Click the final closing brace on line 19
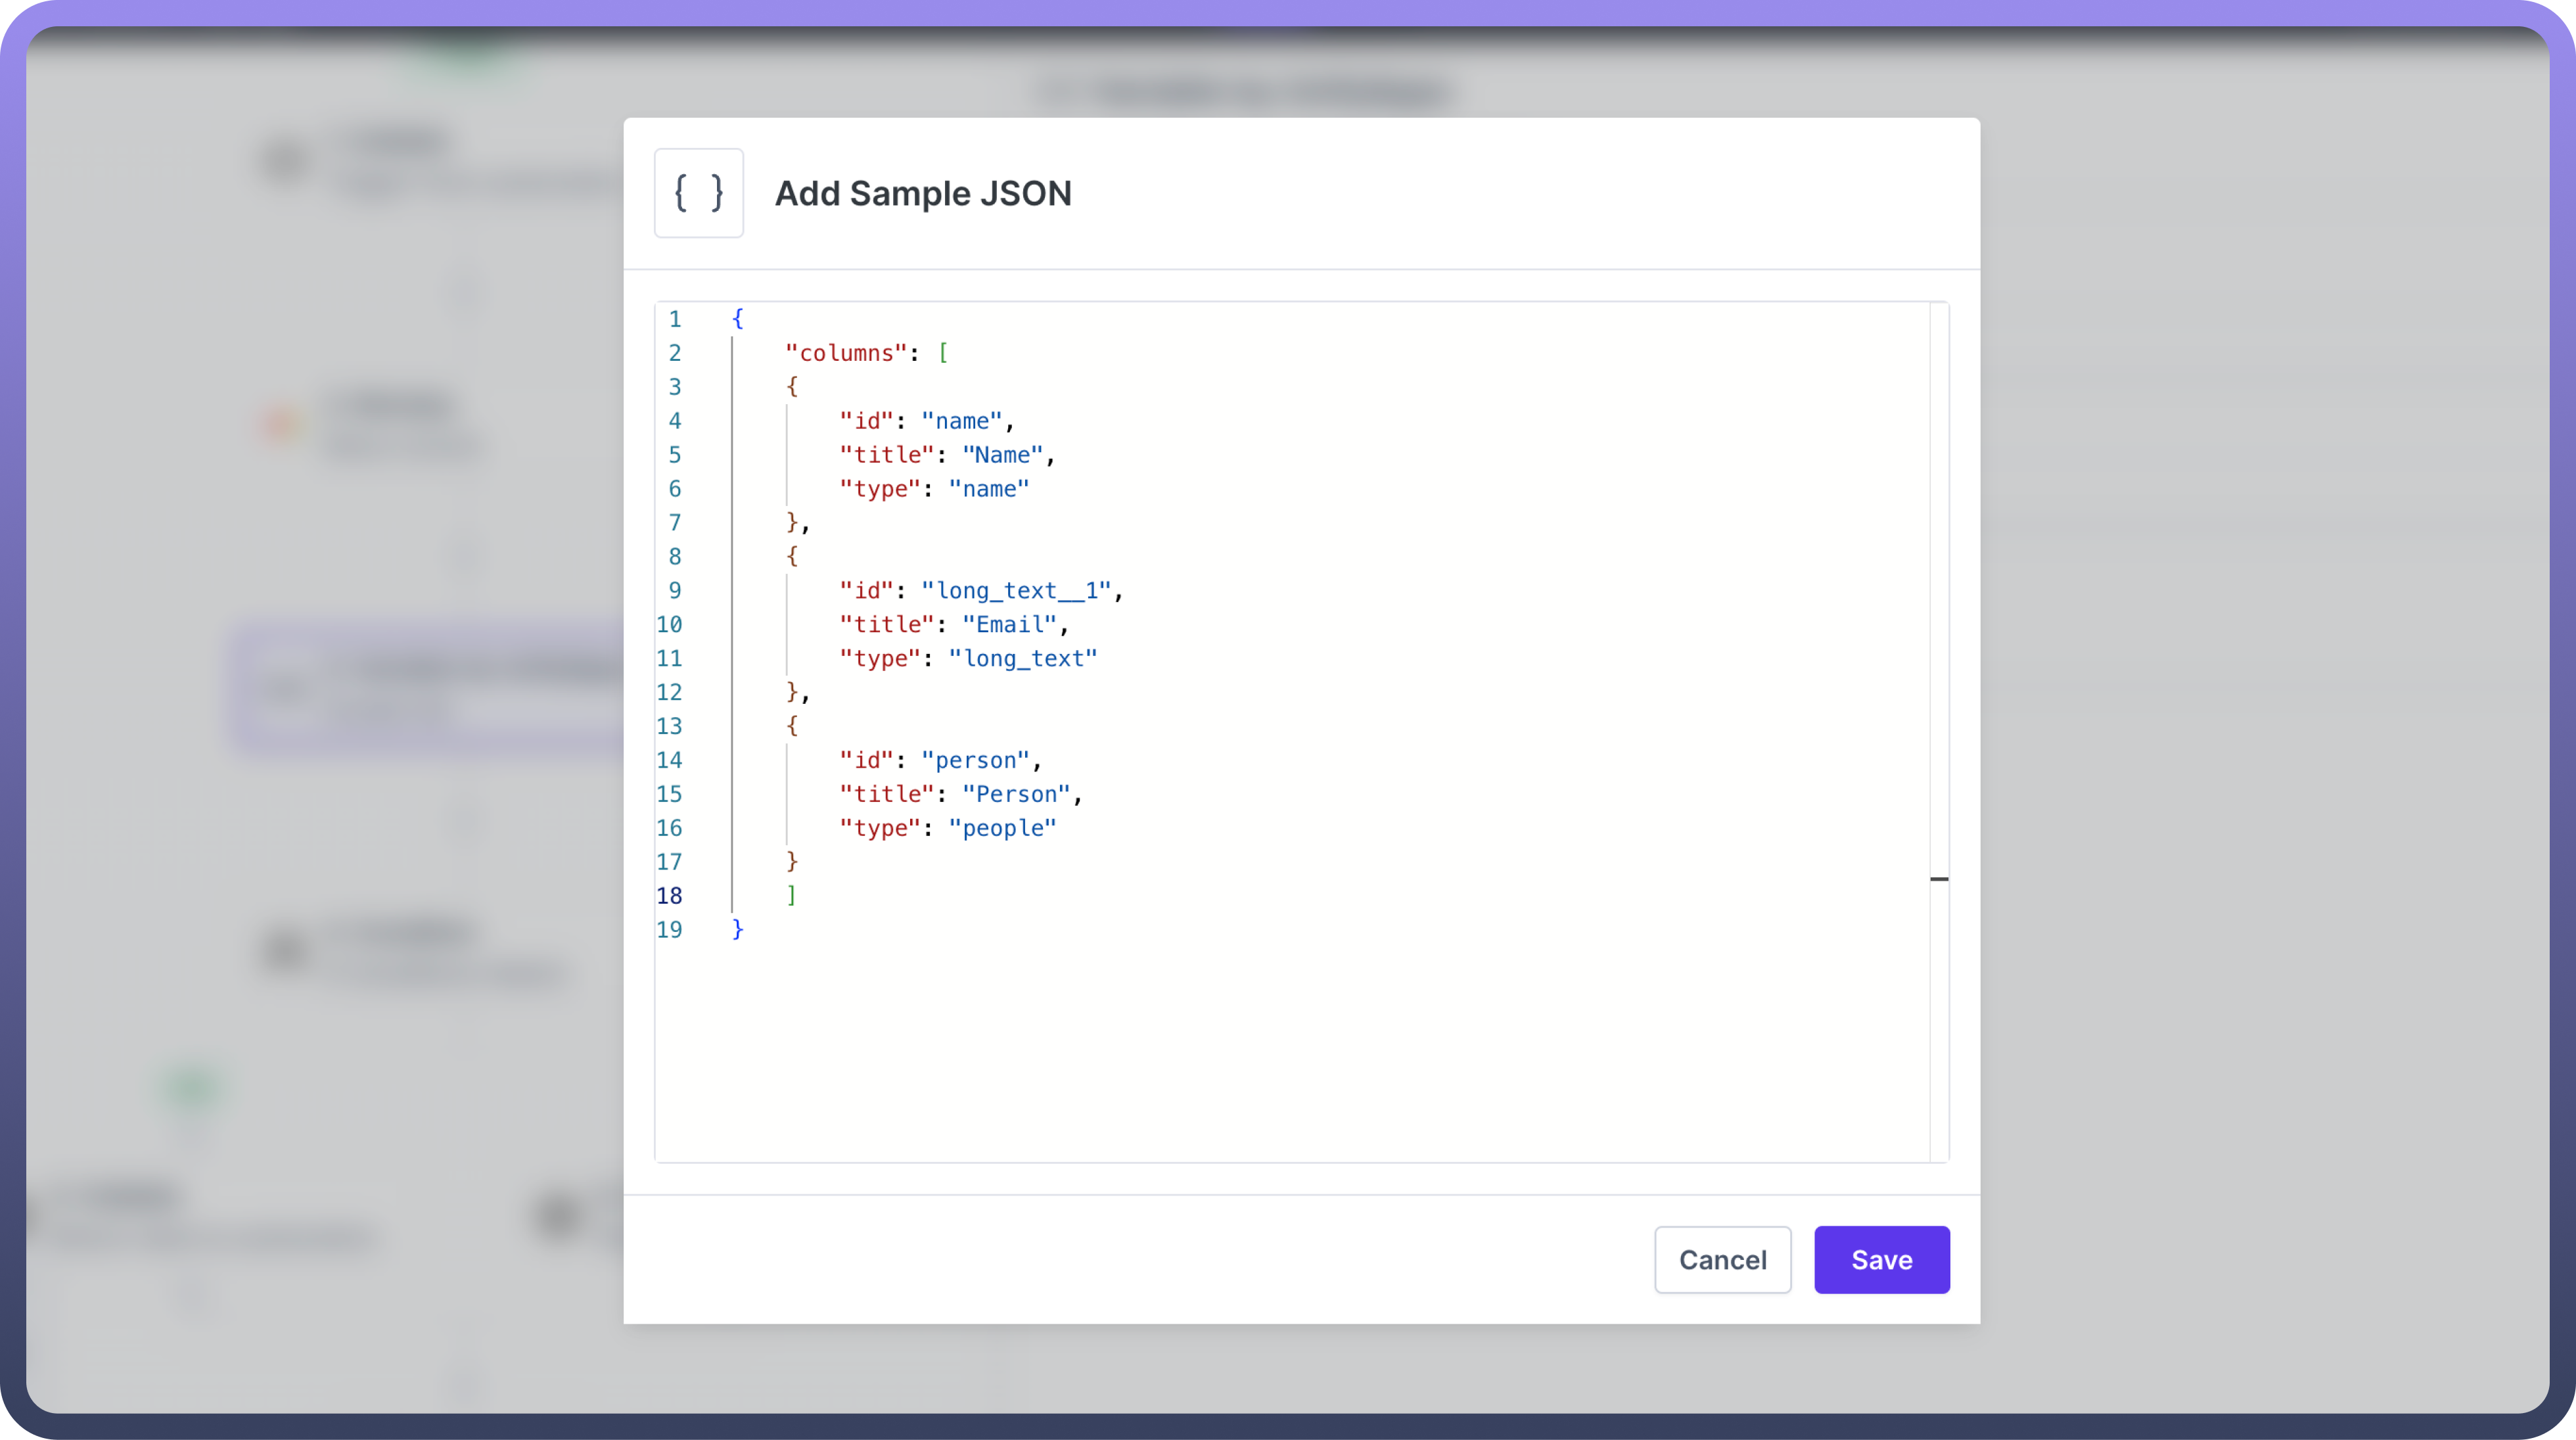Screen dimensions: 2576x1440 [x=738, y=929]
